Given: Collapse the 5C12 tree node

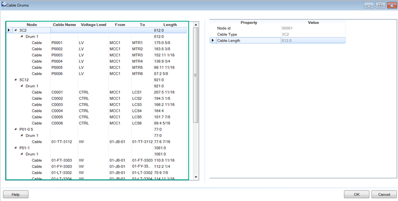Looking at the screenshot, I should pos(15,80).
